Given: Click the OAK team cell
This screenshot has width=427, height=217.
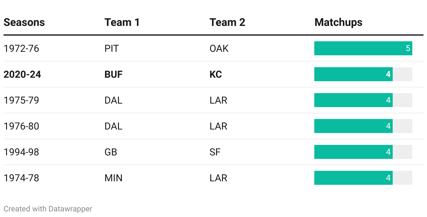Looking at the screenshot, I should [x=219, y=48].
